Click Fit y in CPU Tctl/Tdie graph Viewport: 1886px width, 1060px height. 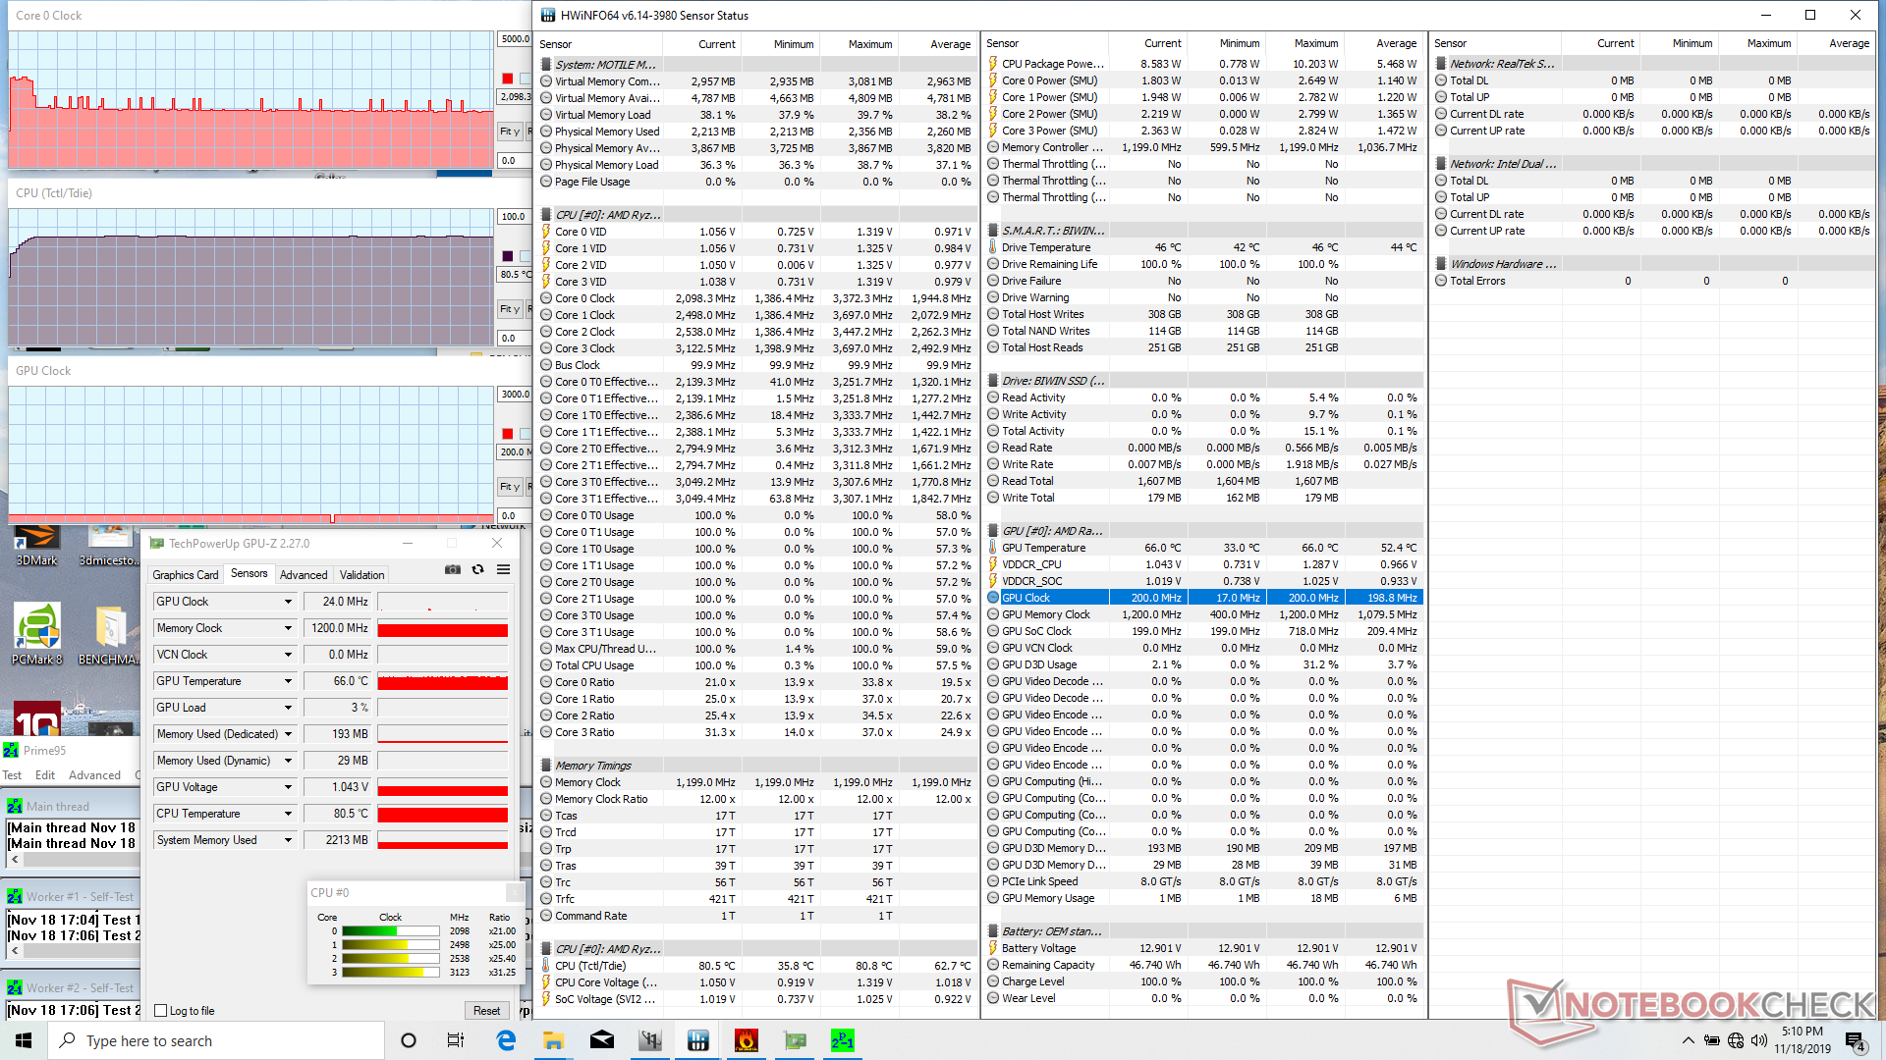[x=509, y=309]
